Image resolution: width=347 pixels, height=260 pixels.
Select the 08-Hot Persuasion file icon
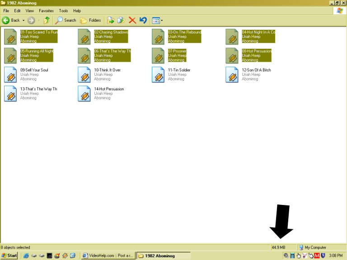coord(232,56)
